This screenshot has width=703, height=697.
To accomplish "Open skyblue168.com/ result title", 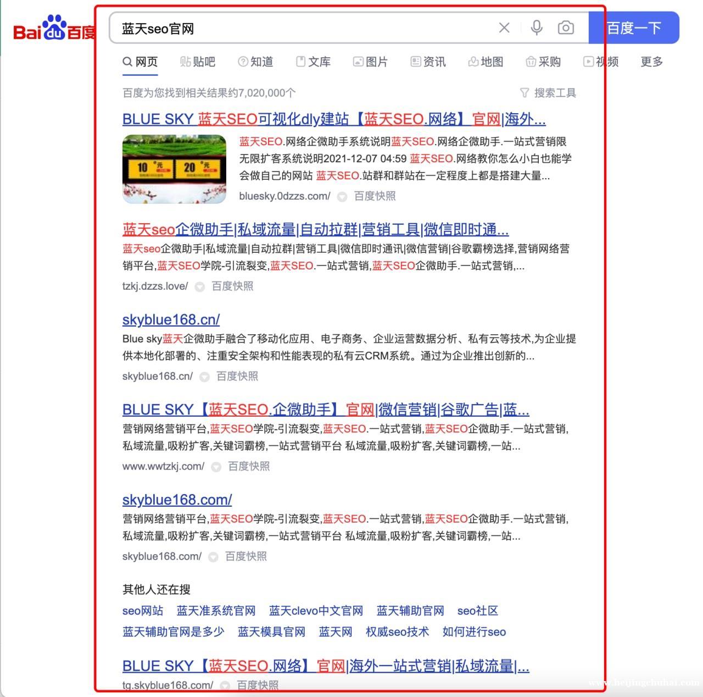I will point(177,500).
